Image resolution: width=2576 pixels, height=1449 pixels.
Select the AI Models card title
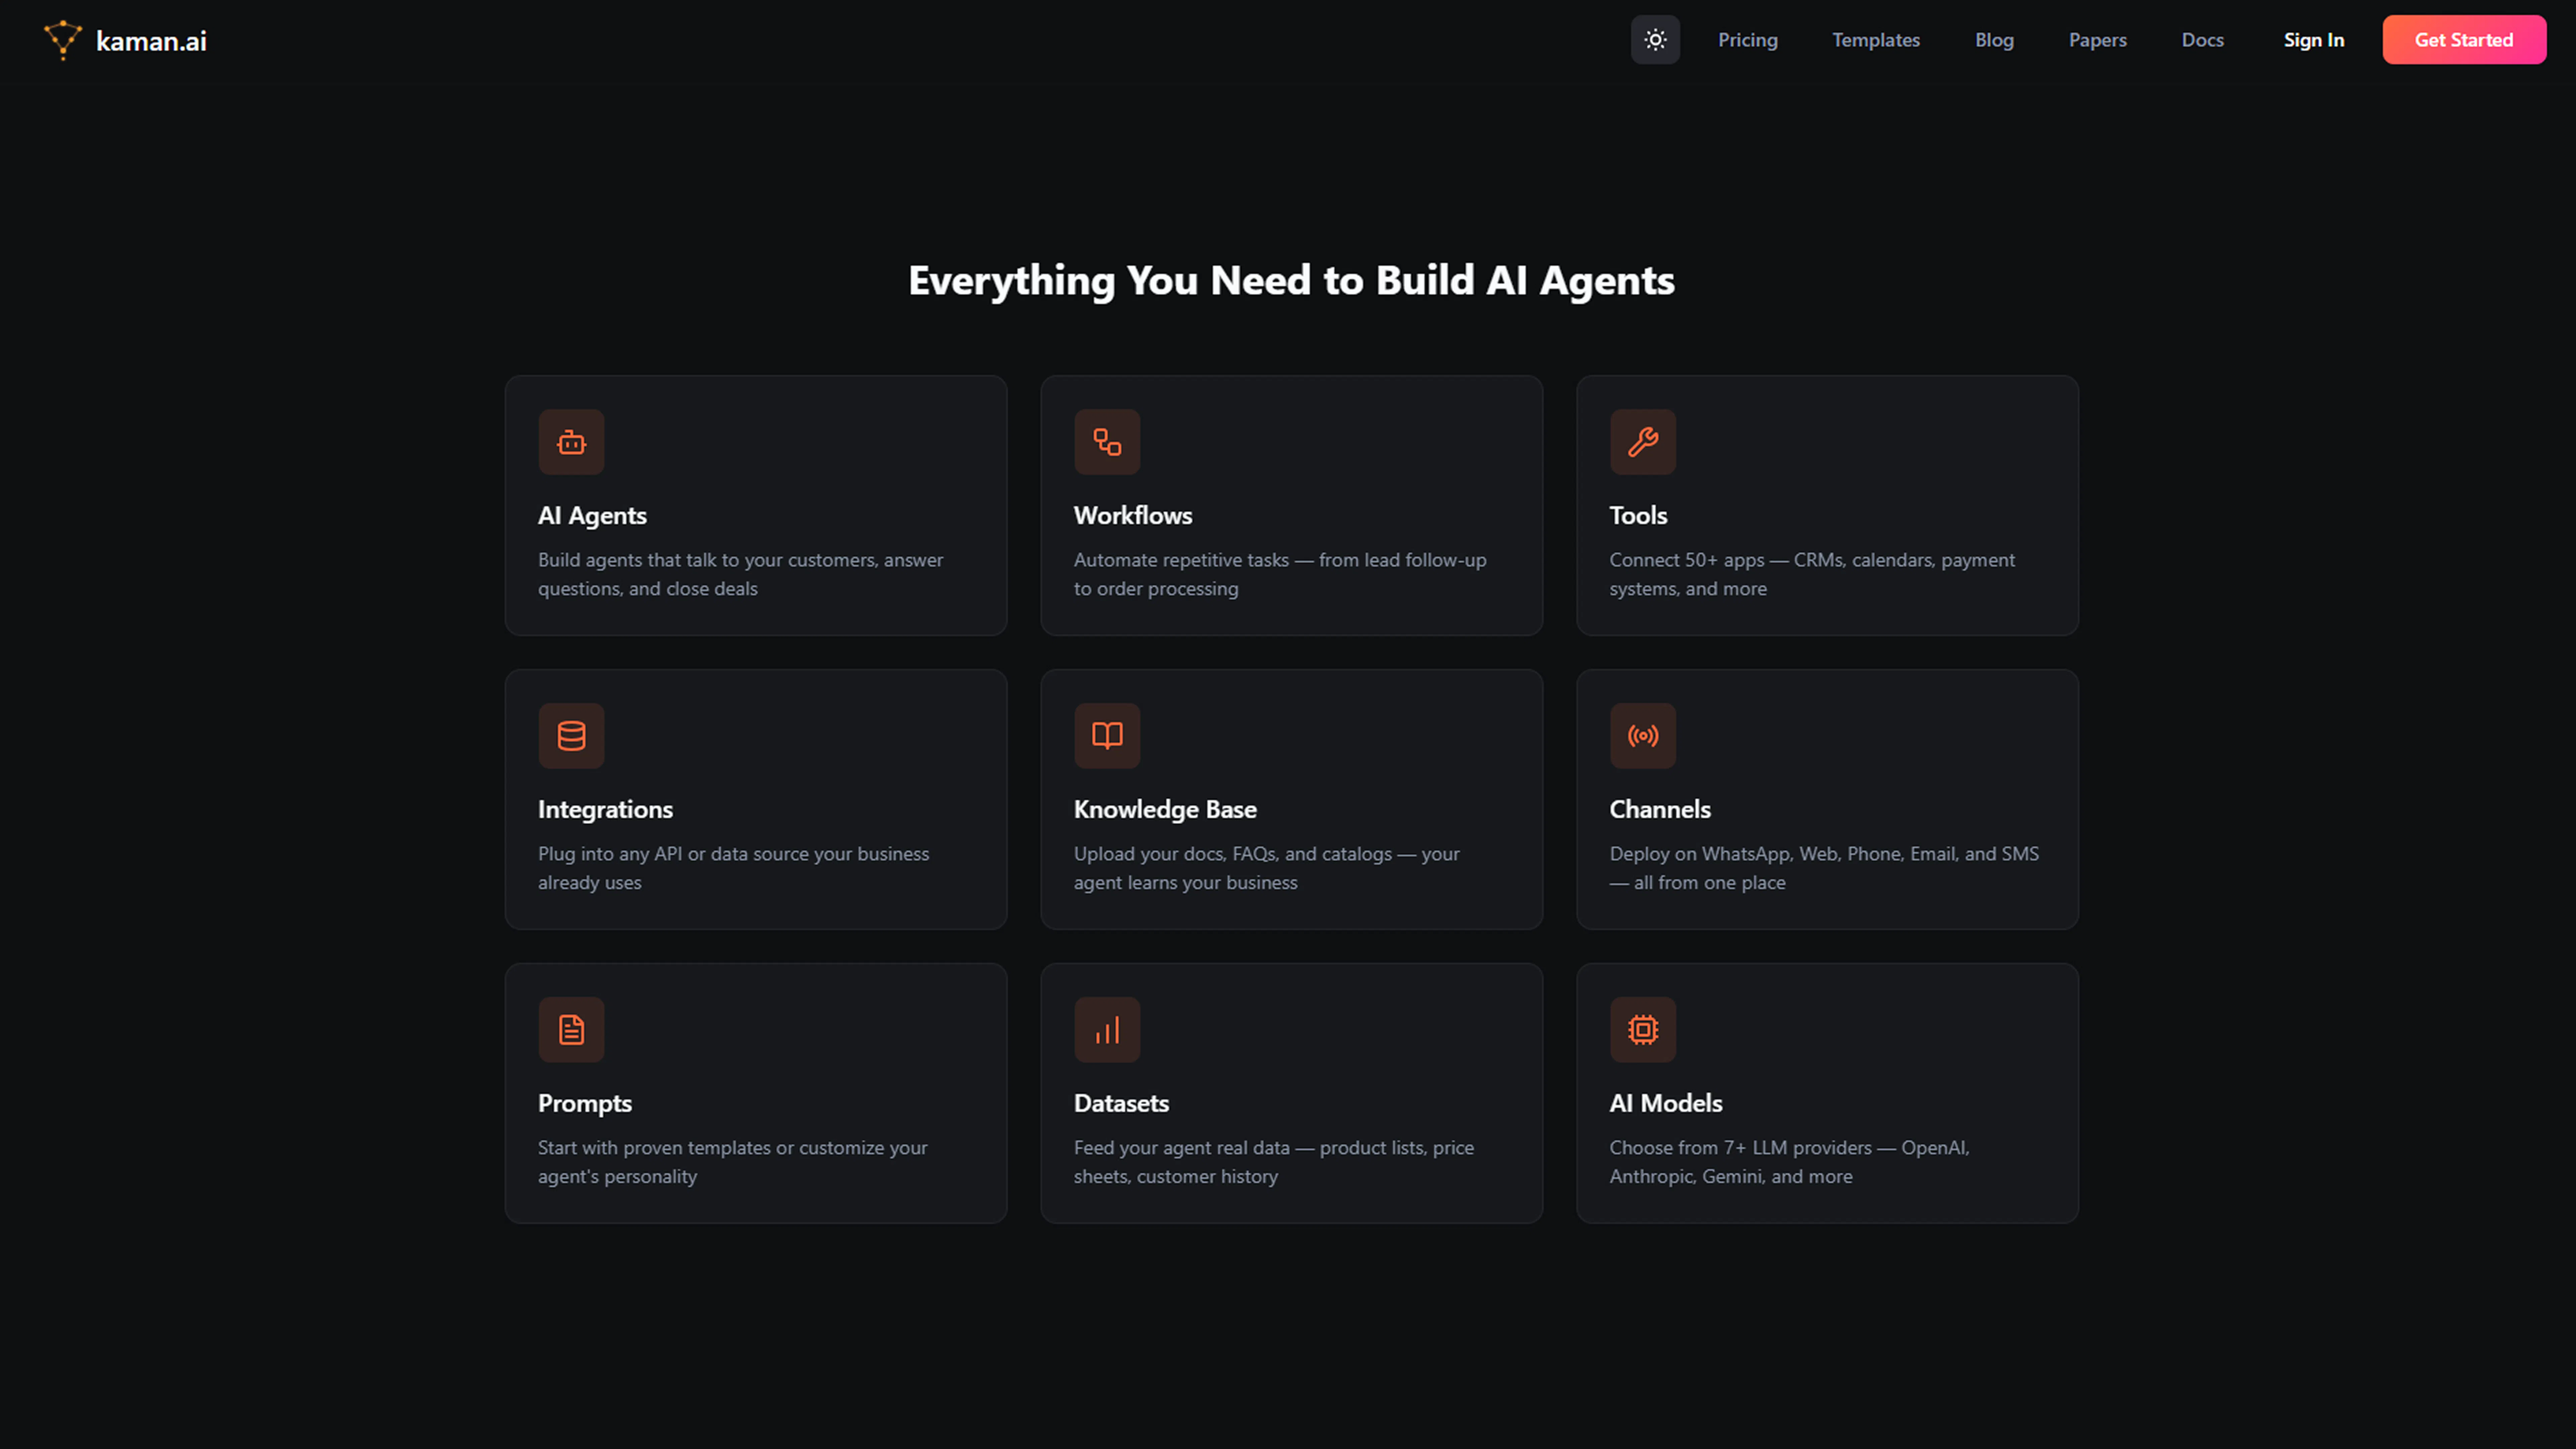click(1666, 1104)
